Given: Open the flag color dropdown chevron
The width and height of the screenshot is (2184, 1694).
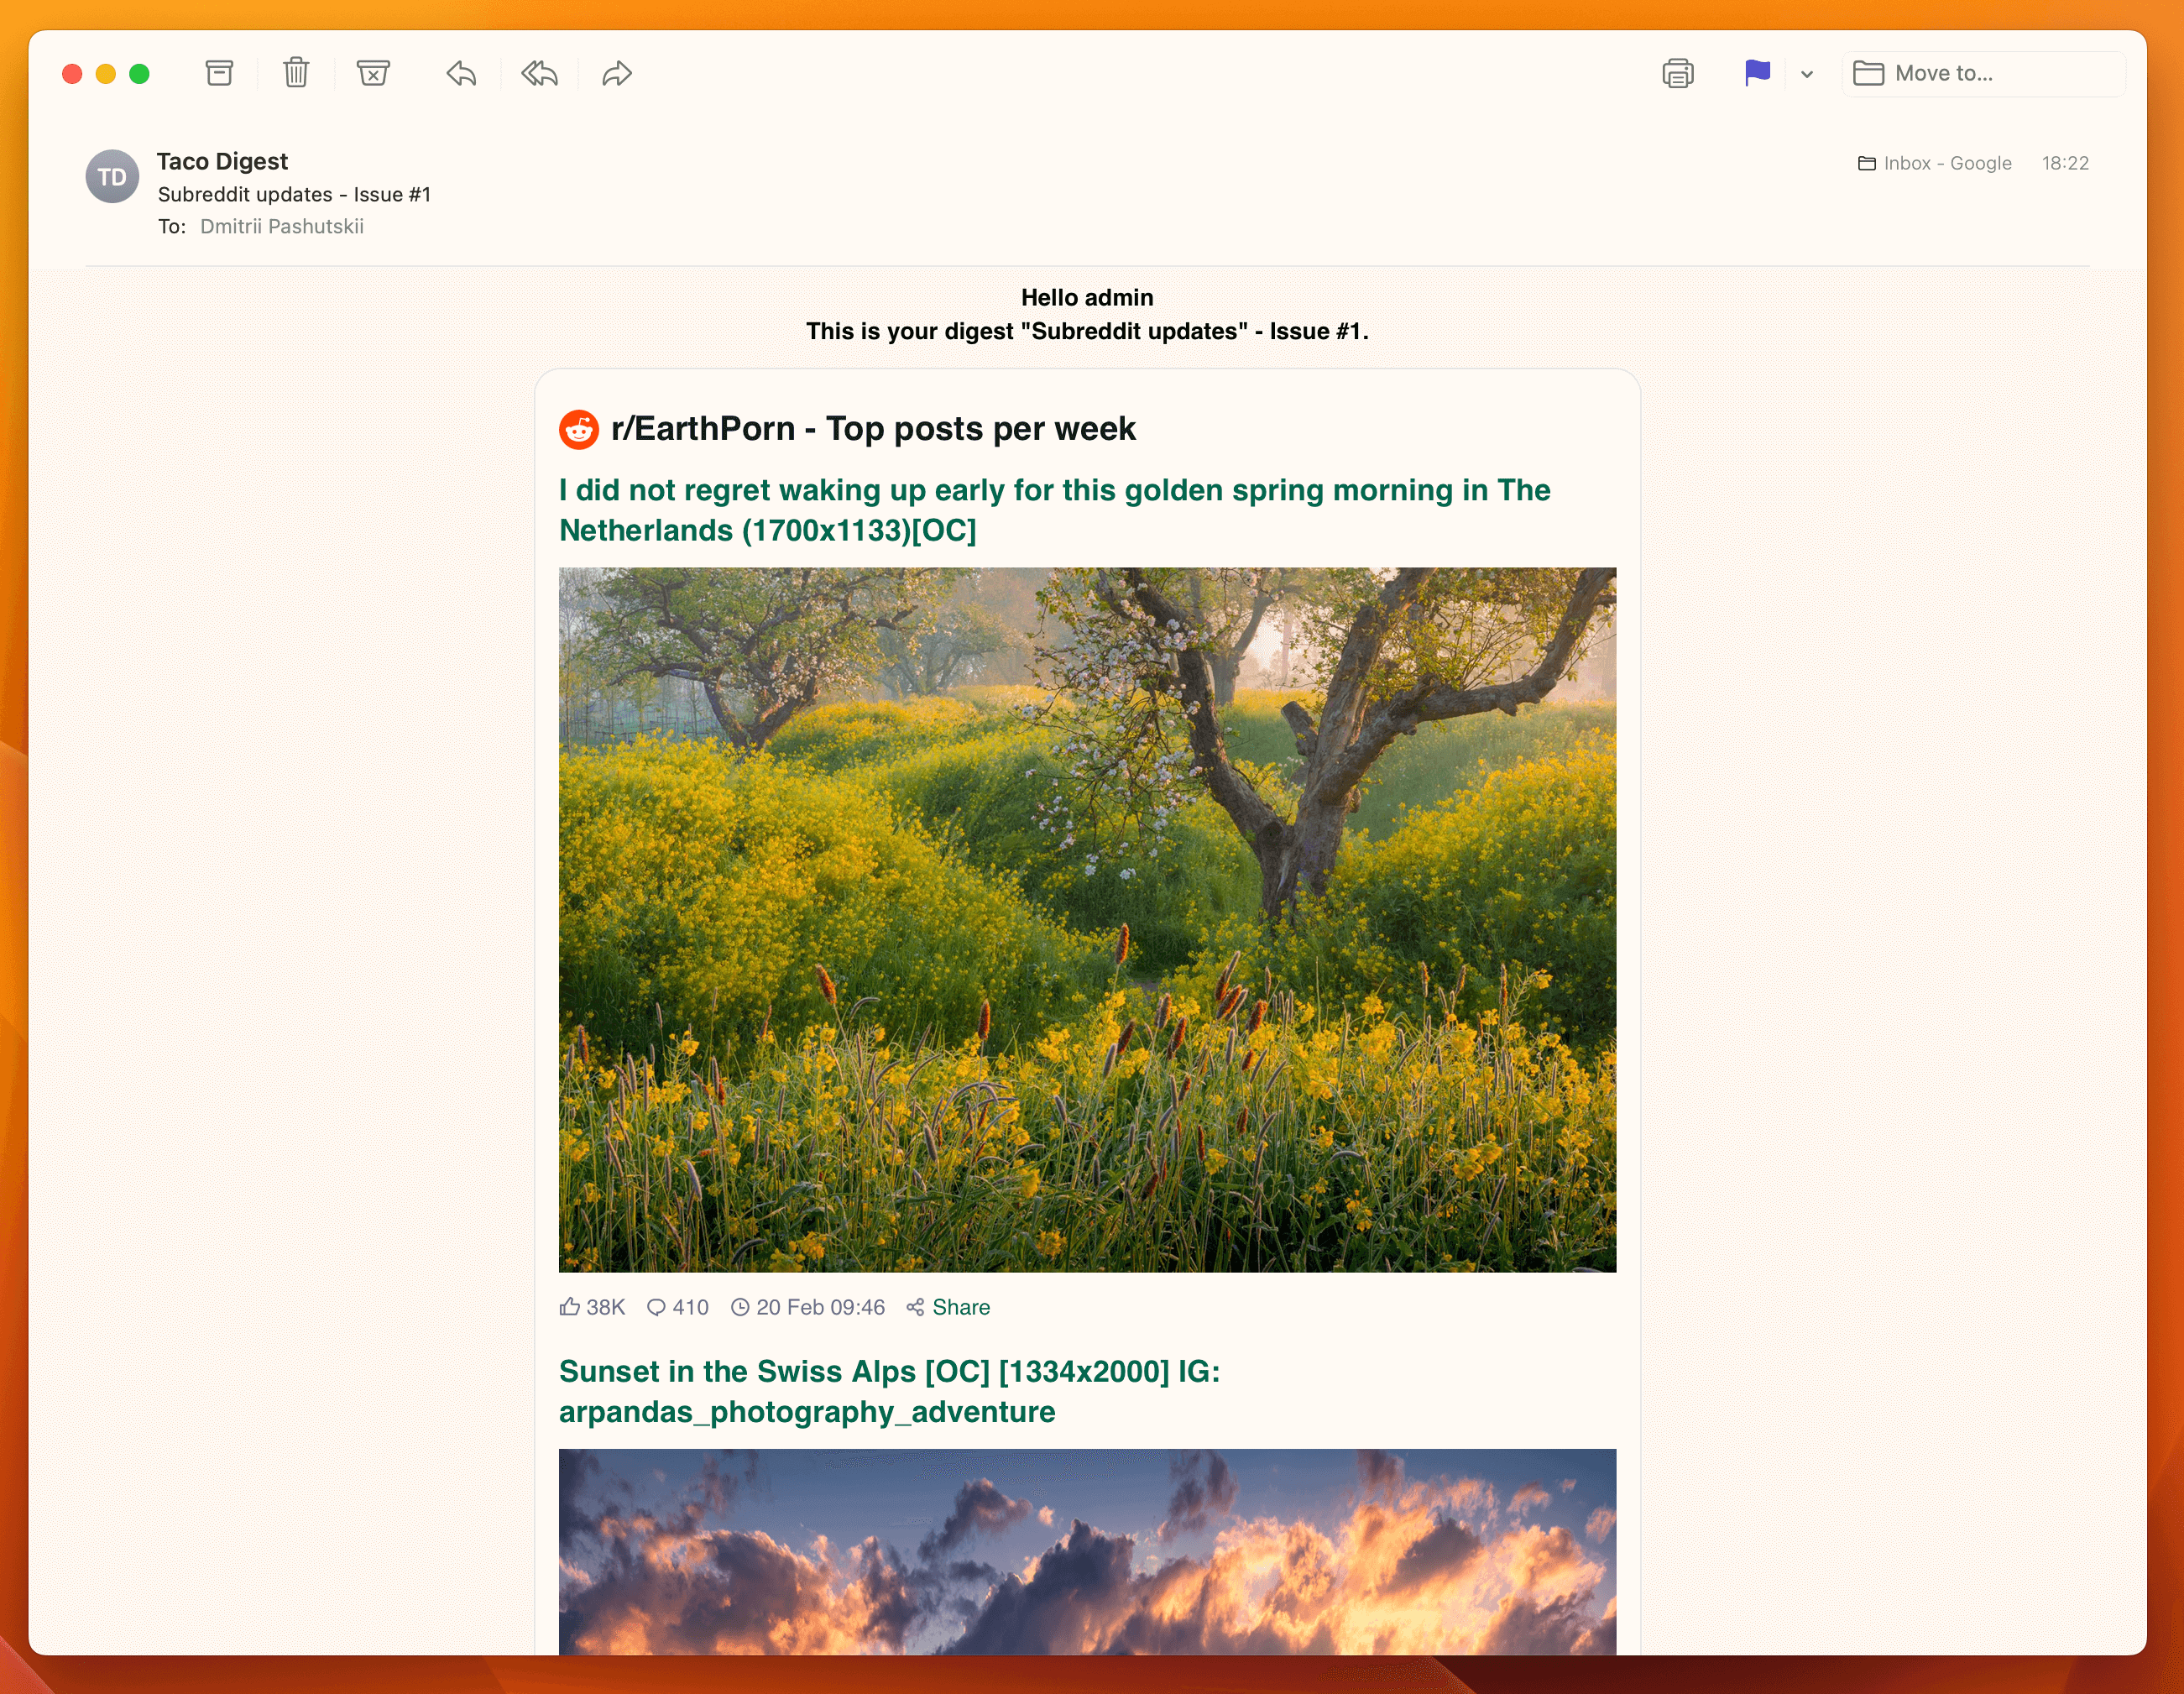Looking at the screenshot, I should [1807, 74].
